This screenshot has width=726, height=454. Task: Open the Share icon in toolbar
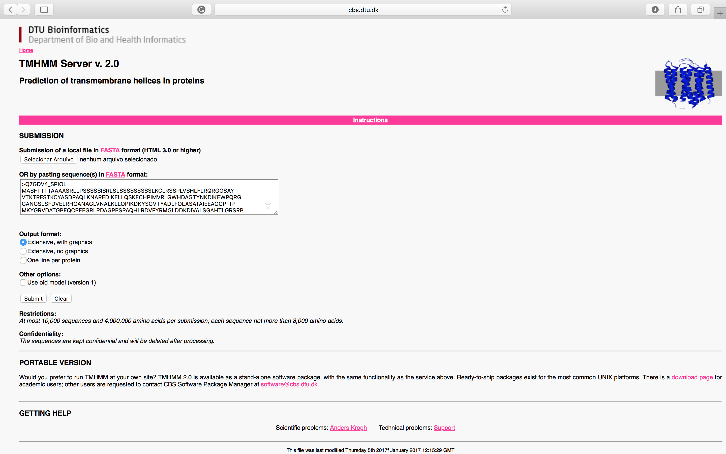pos(678,10)
